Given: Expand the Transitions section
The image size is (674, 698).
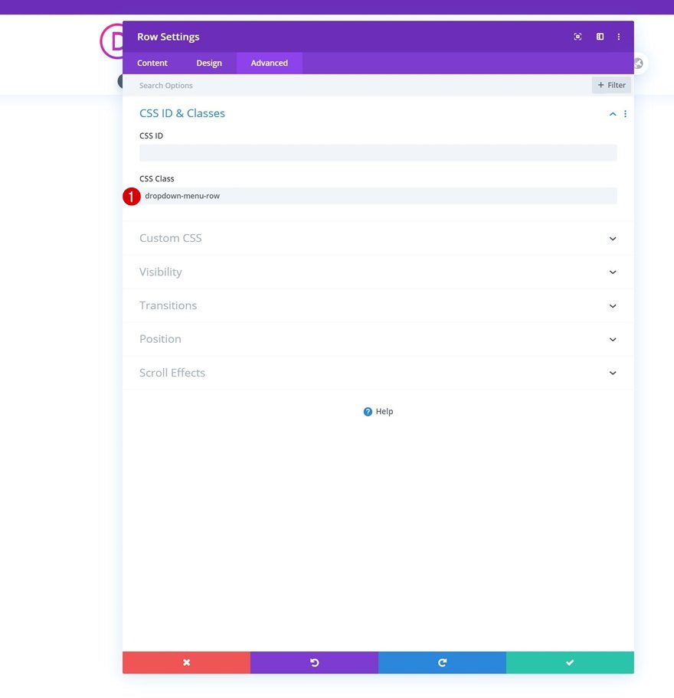Looking at the screenshot, I should coord(612,305).
